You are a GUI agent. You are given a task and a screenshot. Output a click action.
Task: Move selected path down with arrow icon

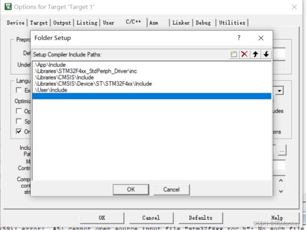(x=266, y=54)
